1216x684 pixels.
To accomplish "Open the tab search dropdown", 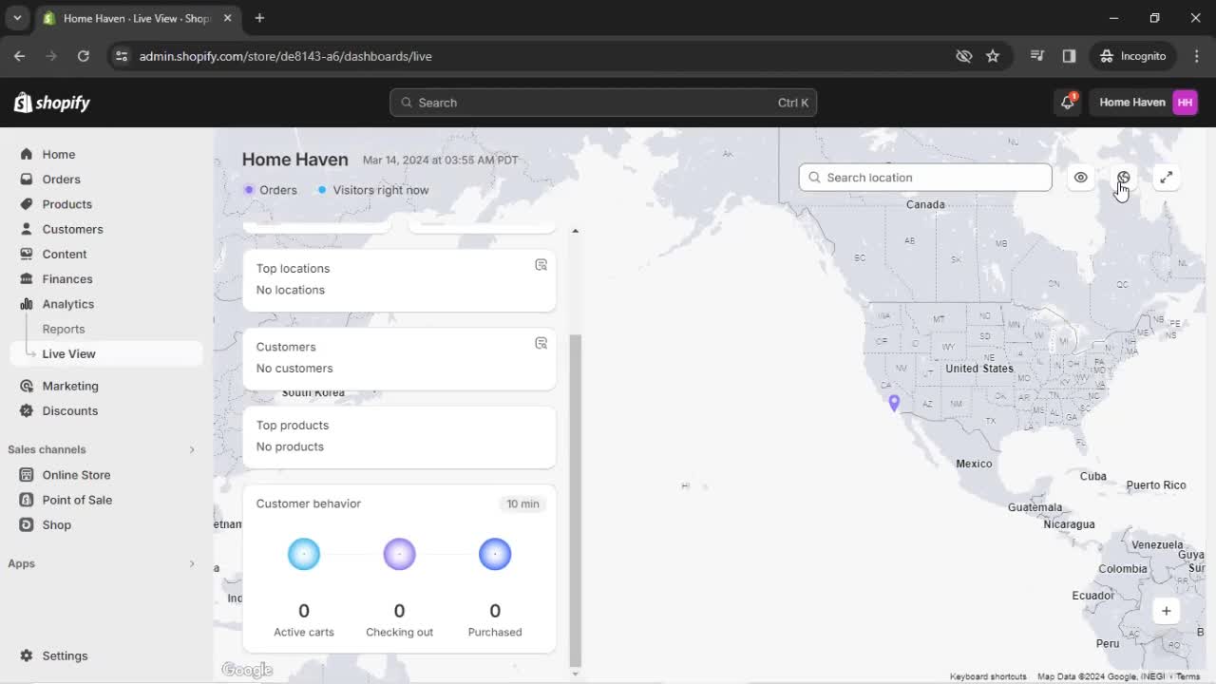I will 17,18.
